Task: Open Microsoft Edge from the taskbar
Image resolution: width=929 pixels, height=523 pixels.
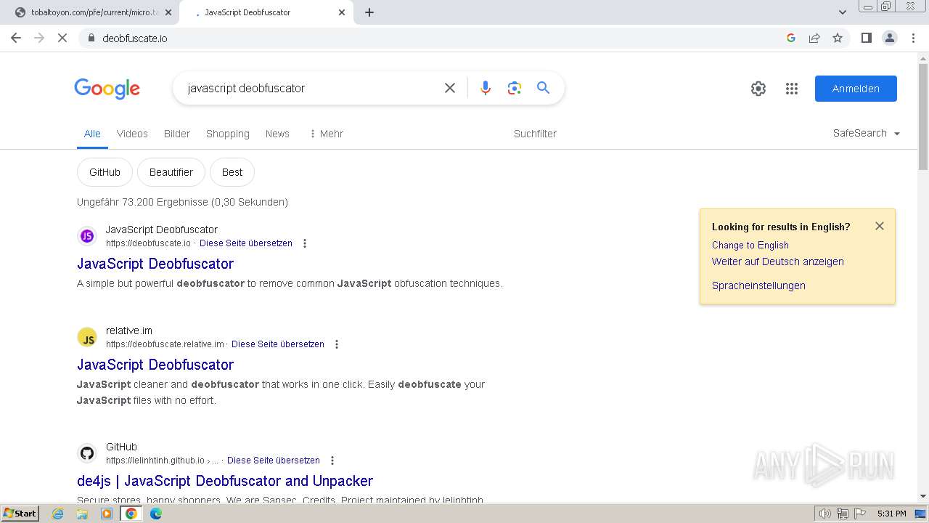Action: [155, 514]
